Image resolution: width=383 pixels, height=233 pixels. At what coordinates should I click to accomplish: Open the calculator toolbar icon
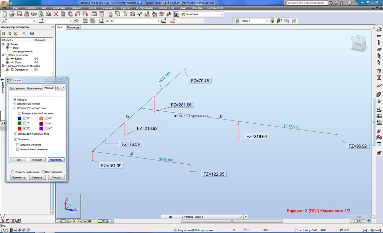pyautogui.click(x=94, y=14)
